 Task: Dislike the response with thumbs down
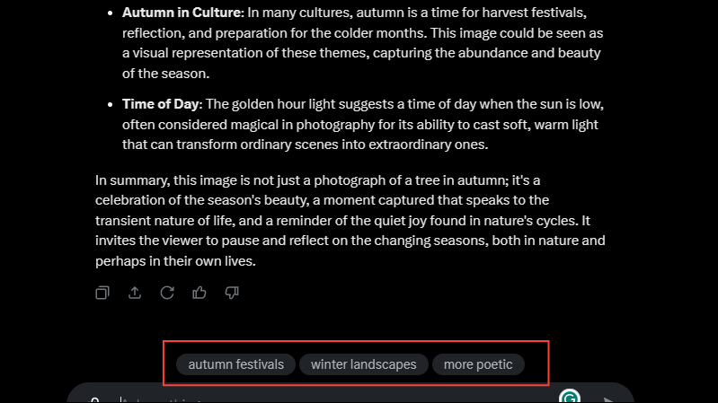(x=232, y=293)
